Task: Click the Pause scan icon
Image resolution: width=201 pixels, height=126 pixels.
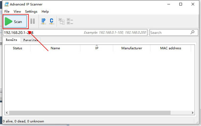Action: click(32, 21)
